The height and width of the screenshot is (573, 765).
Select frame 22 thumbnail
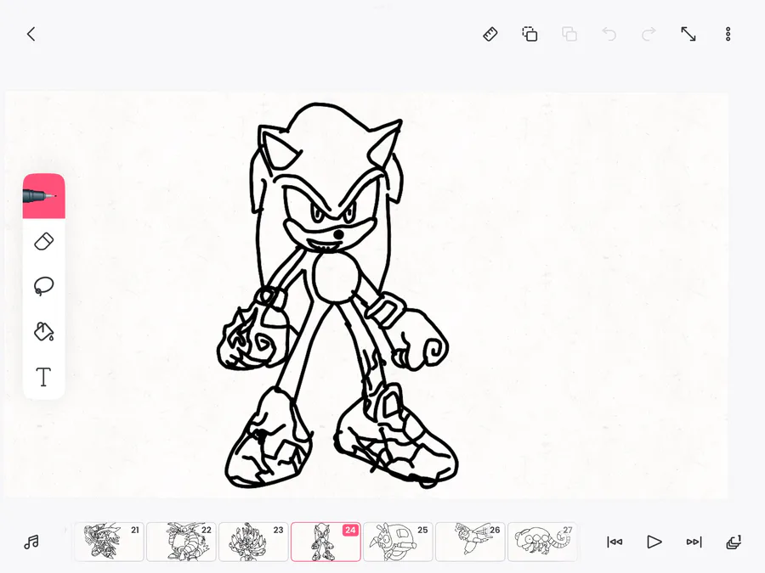[182, 542]
